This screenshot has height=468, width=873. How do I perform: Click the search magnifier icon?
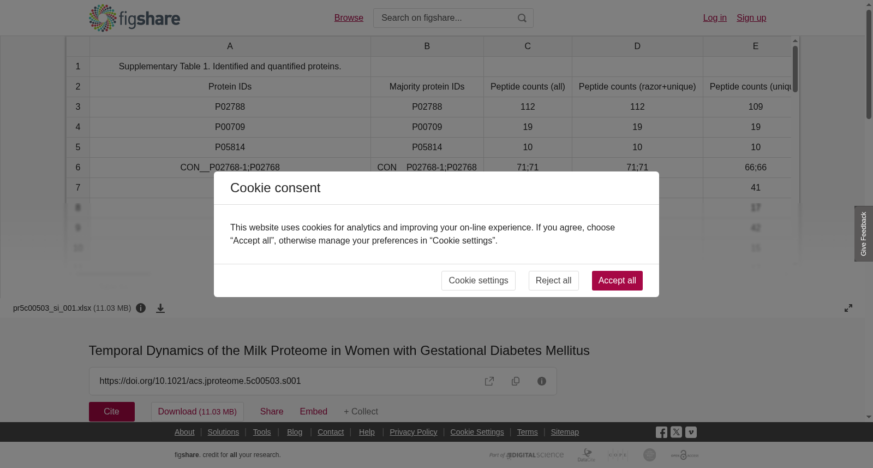point(522,18)
